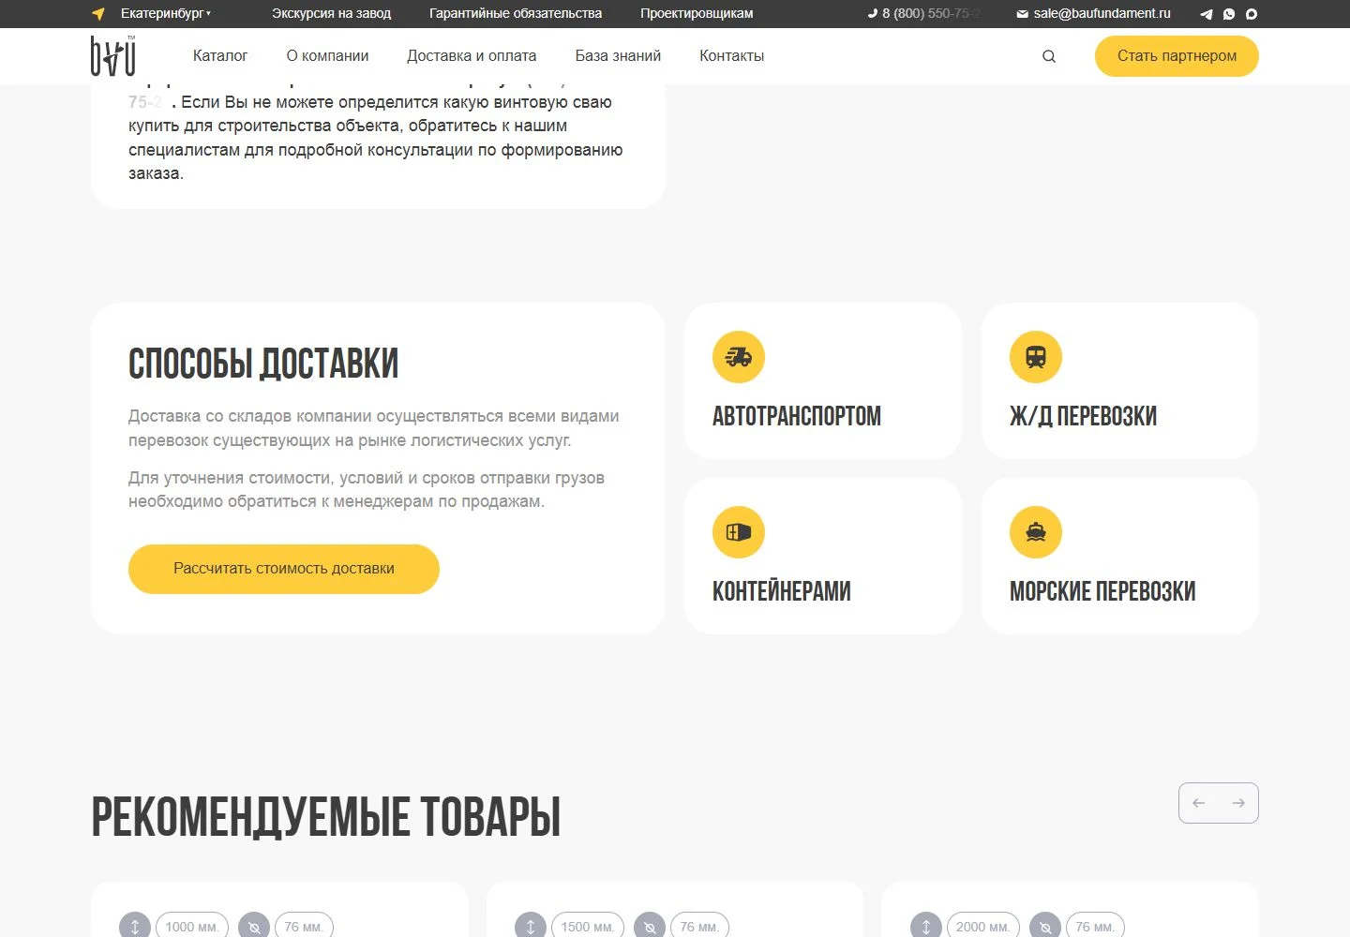Open the chat bubble messenger icon
The width and height of the screenshot is (1350, 937).
click(x=1252, y=14)
